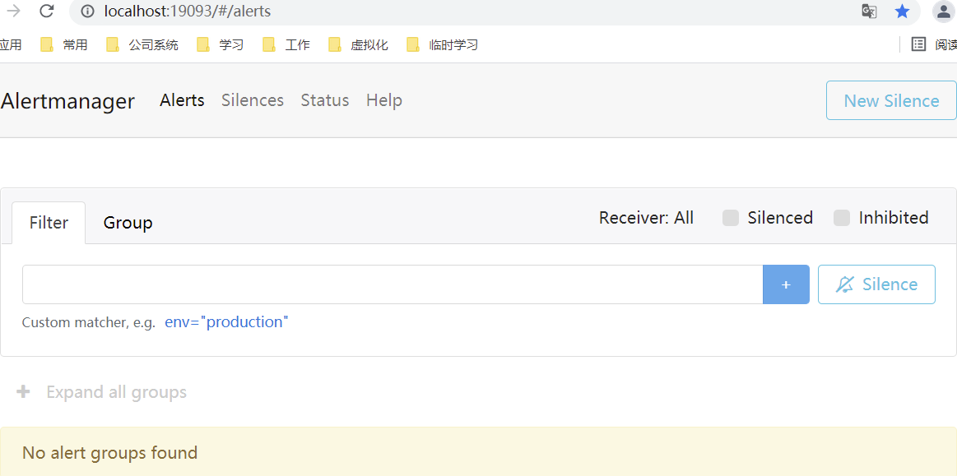This screenshot has width=957, height=476.
Task: Toggle the Inhibited checkbox
Action: coord(842,218)
